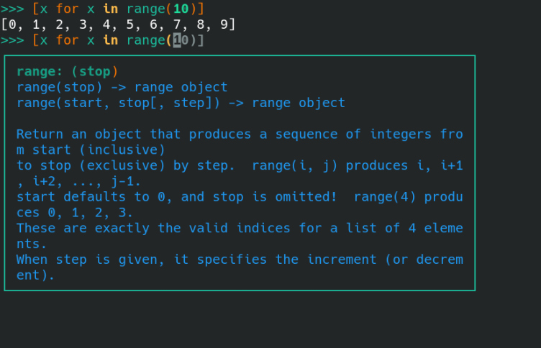Click the output list [0, 1, 2, ... 9]

coord(118,24)
